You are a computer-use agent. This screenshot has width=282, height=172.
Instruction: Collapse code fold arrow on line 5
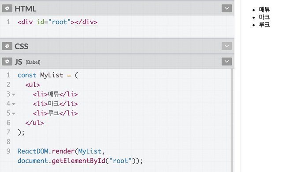14,113
